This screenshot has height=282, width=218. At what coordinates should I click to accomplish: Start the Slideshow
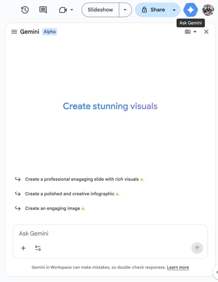point(100,10)
